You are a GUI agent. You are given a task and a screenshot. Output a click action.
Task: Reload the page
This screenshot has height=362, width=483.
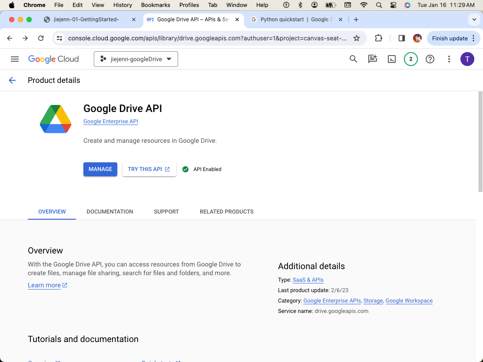pyautogui.click(x=41, y=38)
